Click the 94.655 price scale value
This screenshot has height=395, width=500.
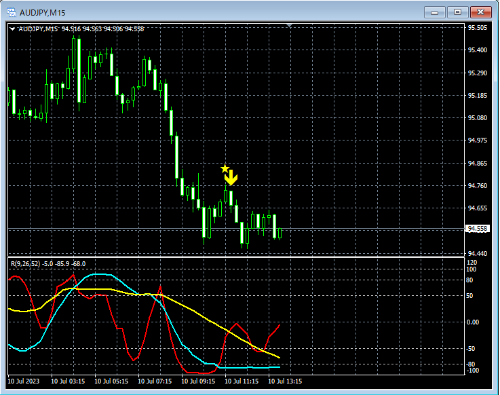coord(478,208)
